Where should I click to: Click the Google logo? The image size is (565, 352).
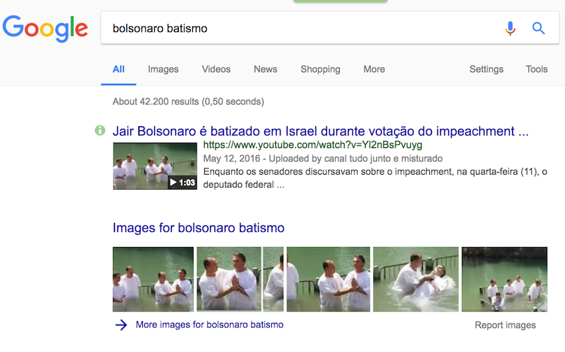click(45, 28)
